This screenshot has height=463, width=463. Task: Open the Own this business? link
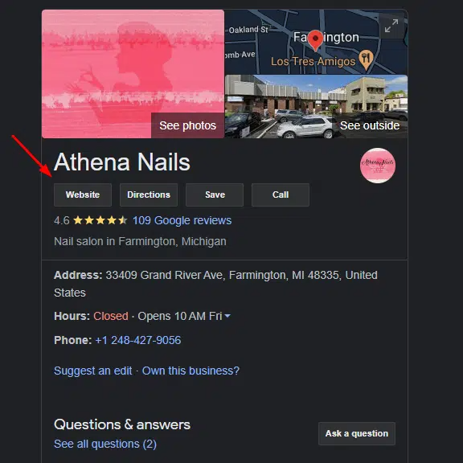pyautogui.click(x=191, y=371)
